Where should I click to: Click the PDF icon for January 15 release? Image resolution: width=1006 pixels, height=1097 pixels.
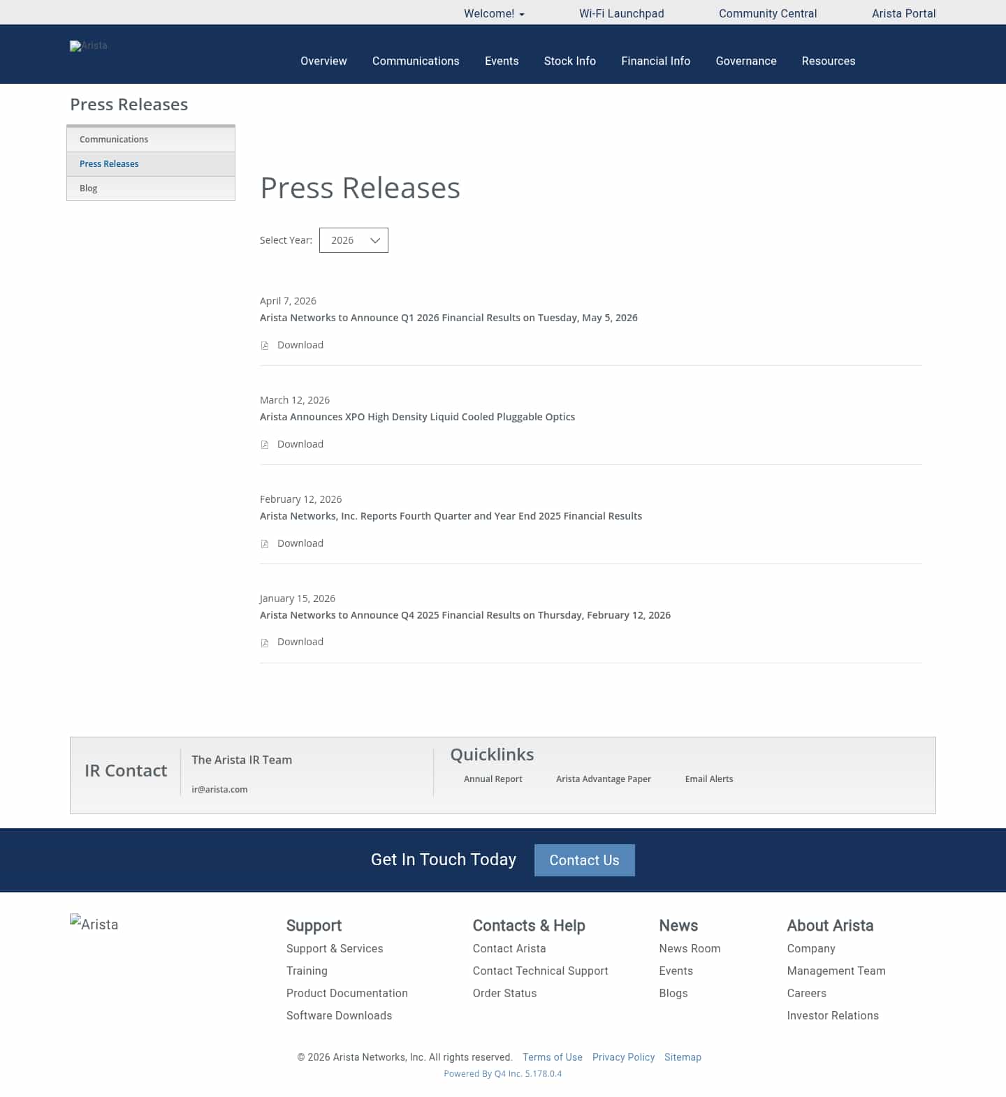tap(265, 643)
